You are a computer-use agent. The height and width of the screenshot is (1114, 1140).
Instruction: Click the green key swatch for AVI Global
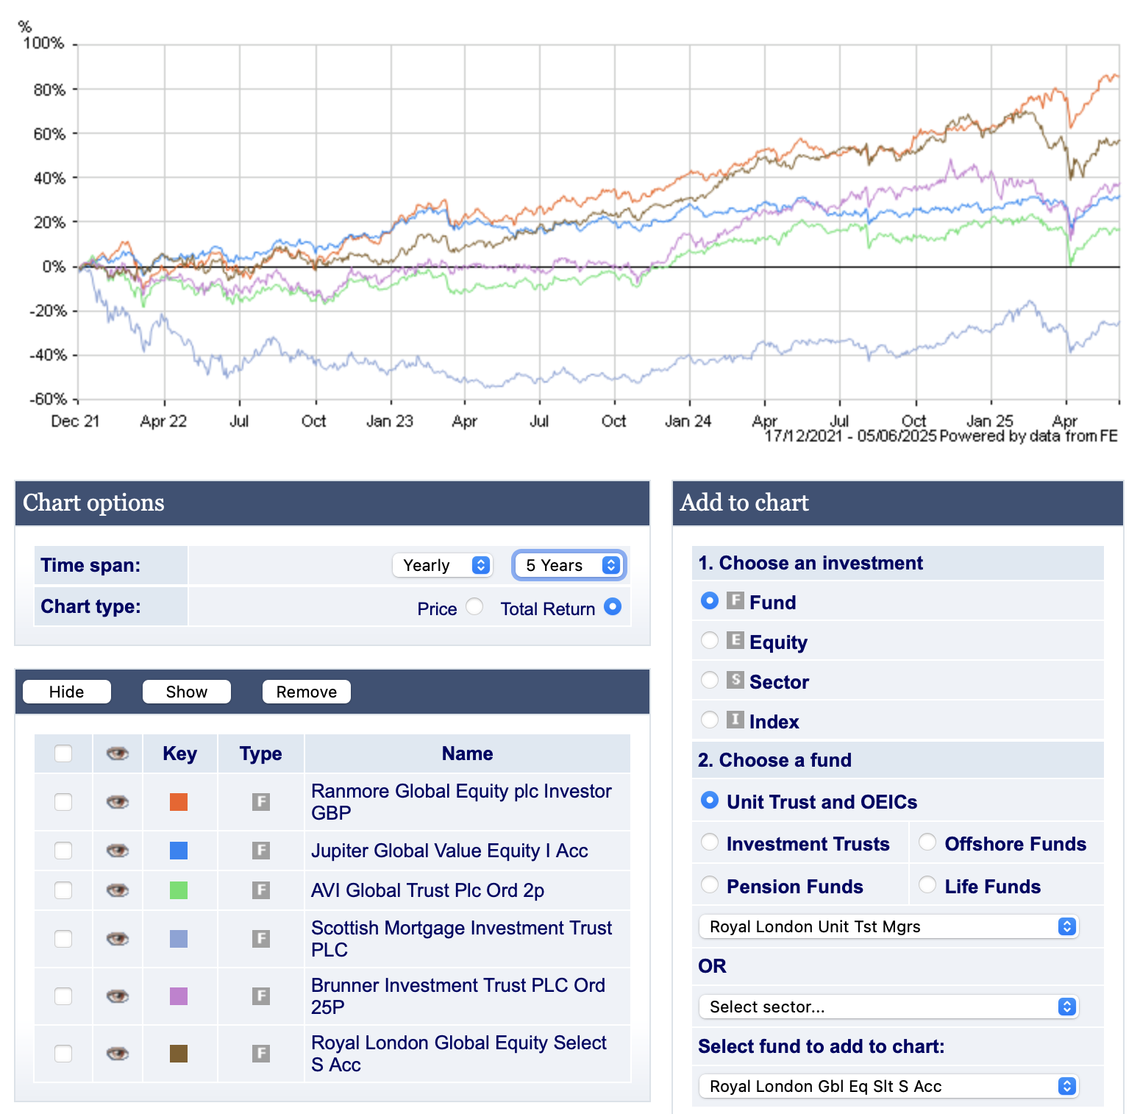[x=179, y=890]
